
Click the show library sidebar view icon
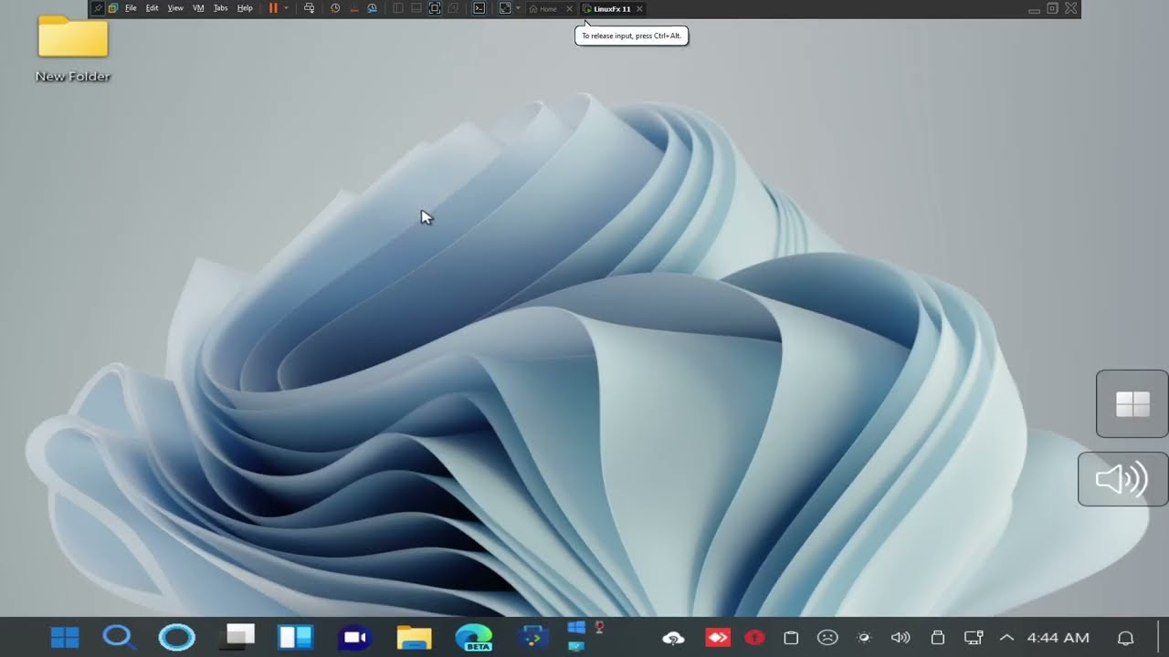pyautogui.click(x=397, y=8)
